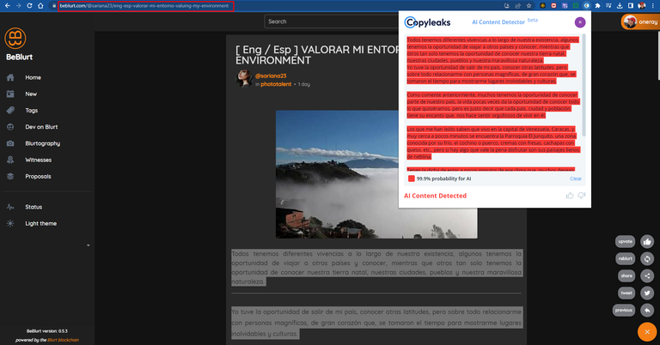Close the orange floating action menu
This screenshot has width=660, height=345.
(x=647, y=331)
